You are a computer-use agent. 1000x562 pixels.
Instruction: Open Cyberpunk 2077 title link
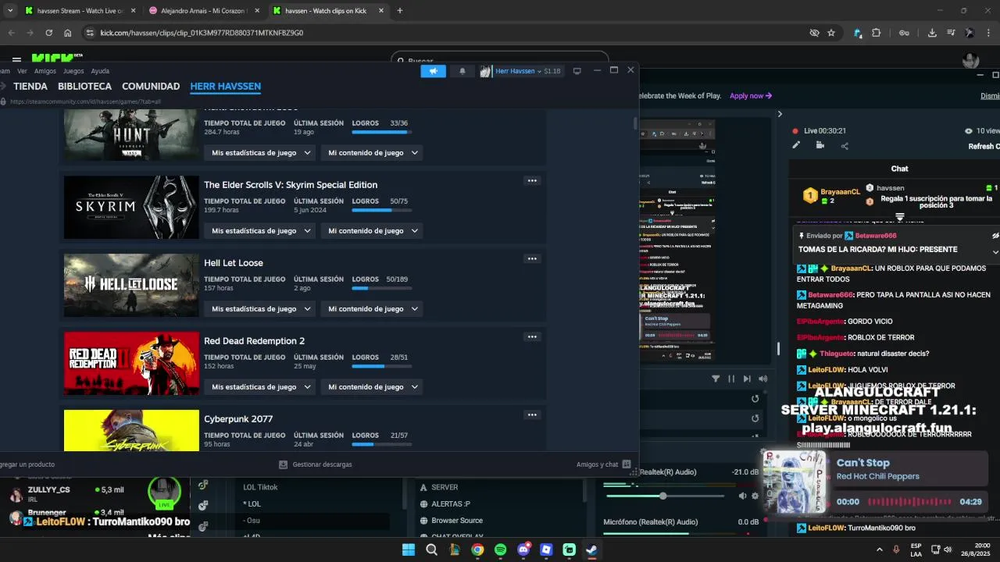(x=238, y=419)
